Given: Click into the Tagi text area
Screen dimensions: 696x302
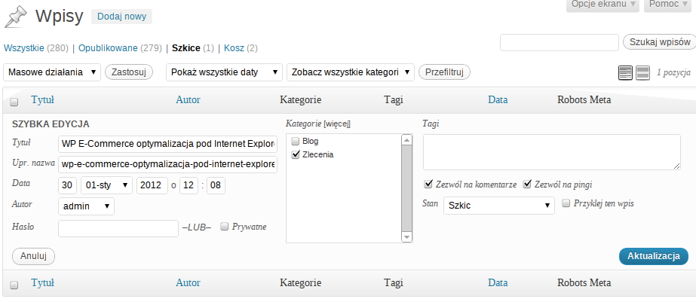Looking at the screenshot, I should [551, 152].
